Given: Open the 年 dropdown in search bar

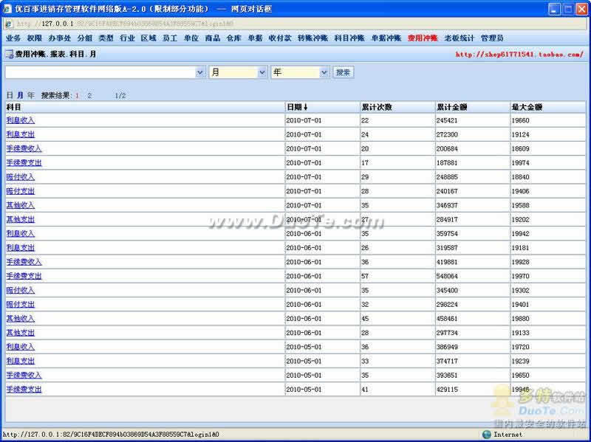Looking at the screenshot, I should [x=324, y=72].
